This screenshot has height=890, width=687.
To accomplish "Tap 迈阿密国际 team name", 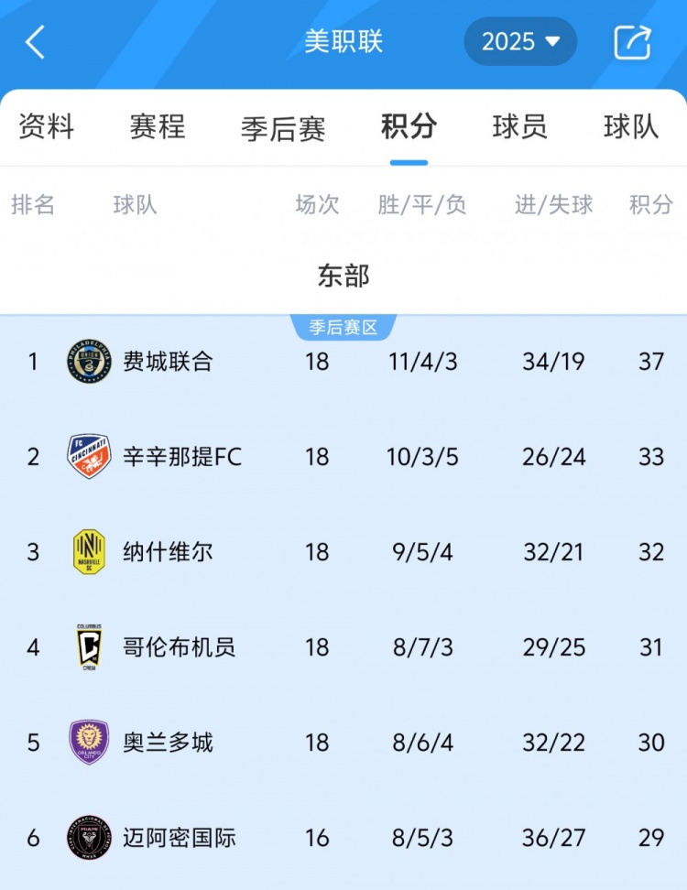I will (x=180, y=838).
